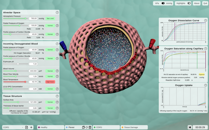Add new scenario with plus icon
This screenshot has height=130, width=209.
pyautogui.click(x=31, y=127)
